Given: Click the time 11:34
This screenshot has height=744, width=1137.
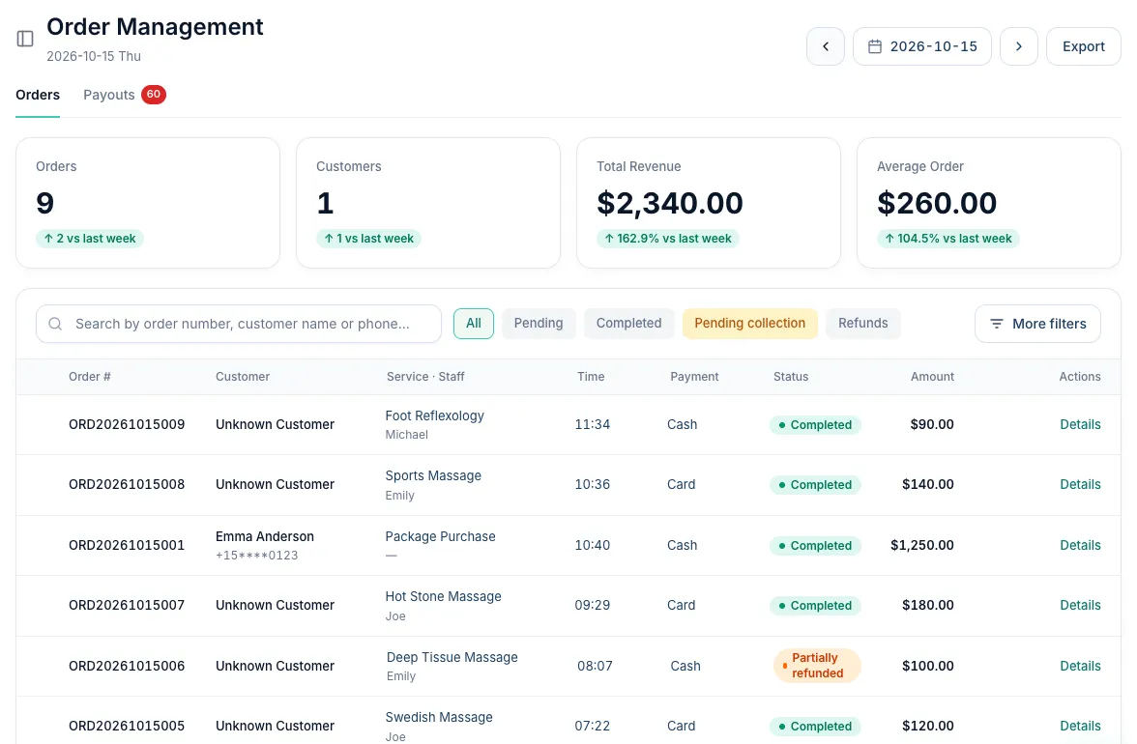Looking at the screenshot, I should pos(593,424).
